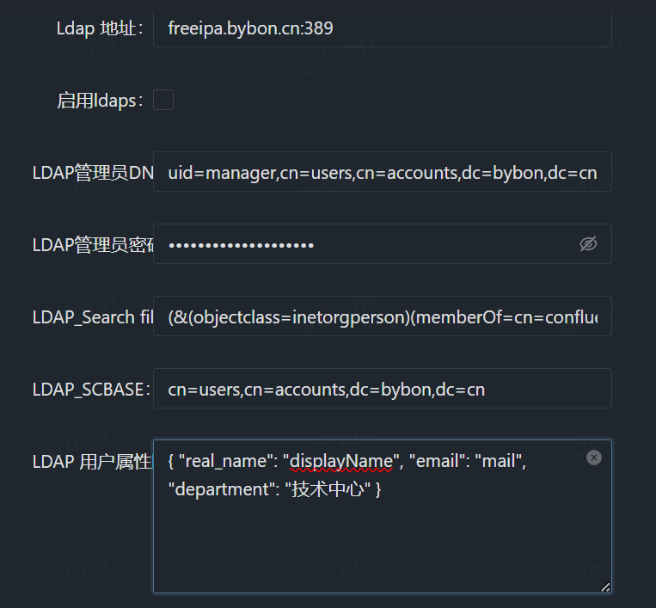Click the "技术中心" value in the textarea
Screen dimensions: 656x608
[x=329, y=490]
